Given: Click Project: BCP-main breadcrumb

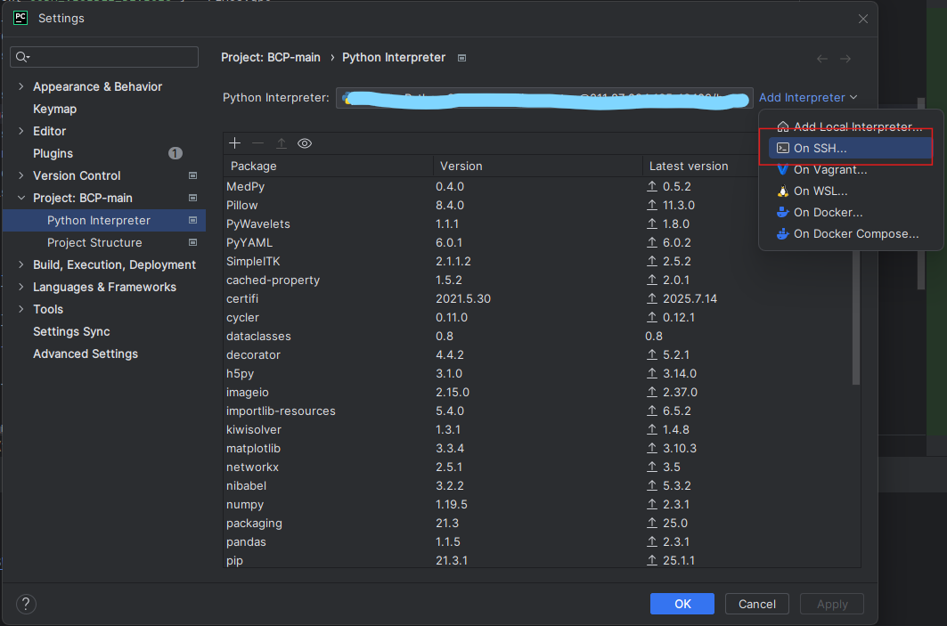Looking at the screenshot, I should click(x=271, y=57).
